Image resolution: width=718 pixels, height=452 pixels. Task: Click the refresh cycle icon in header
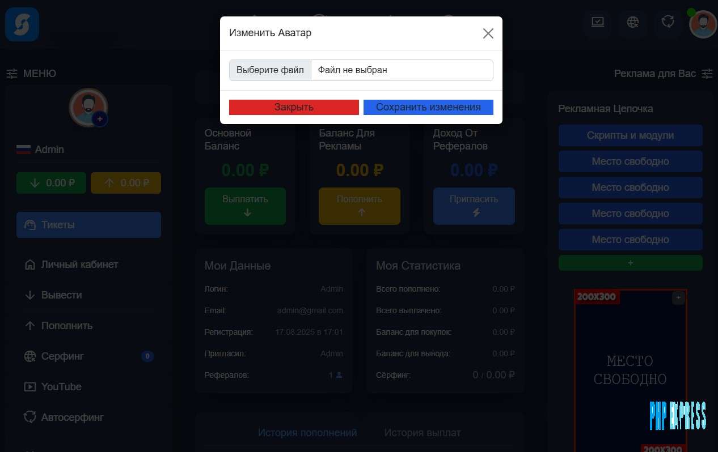point(668,22)
